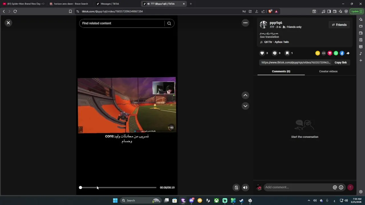The width and height of the screenshot is (365, 205).
Task: Click the yellow repost icon
Action: coord(317,53)
